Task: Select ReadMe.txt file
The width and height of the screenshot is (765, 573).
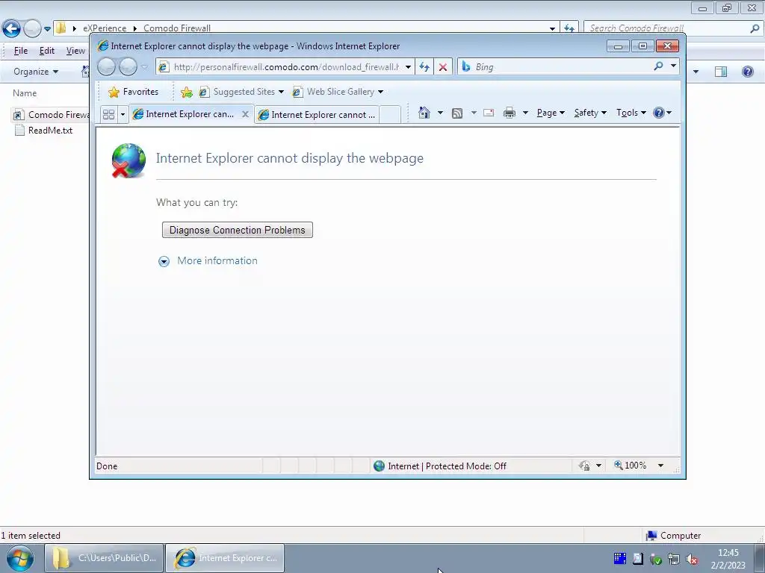Action: point(43,130)
